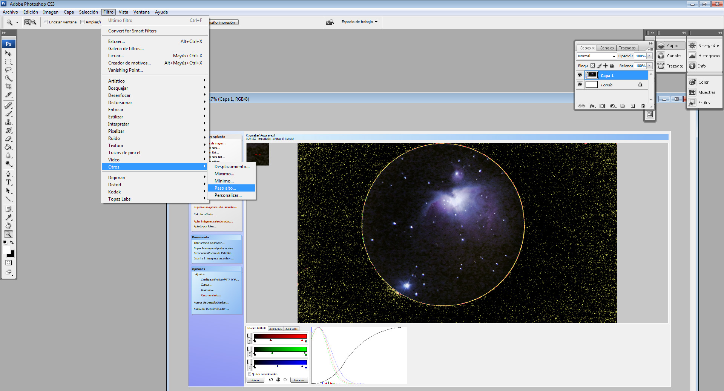Switch to the Canales tab
Screen dimensions: 724x391
[x=606, y=48]
